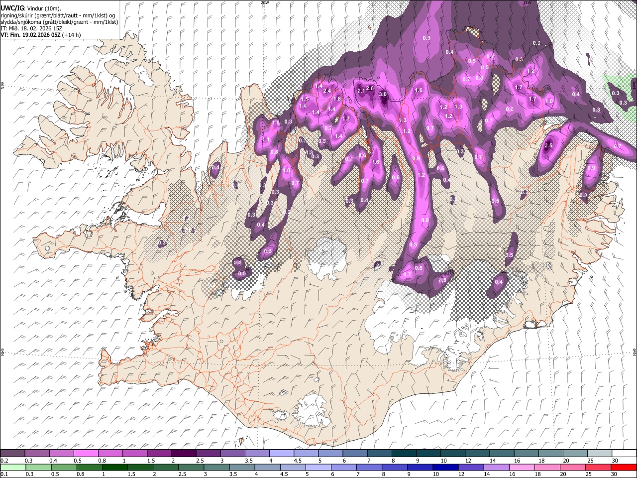Pick the dark teal 8–9 swatch, top row
Viewport: 637px width, 478px height.
404,453
